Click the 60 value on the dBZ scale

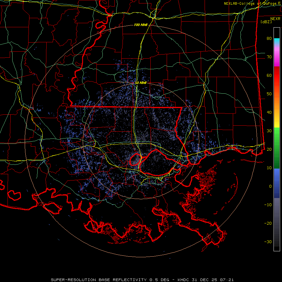pyautogui.click(x=269, y=75)
